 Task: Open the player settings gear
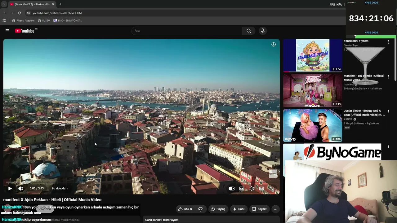[252, 188]
